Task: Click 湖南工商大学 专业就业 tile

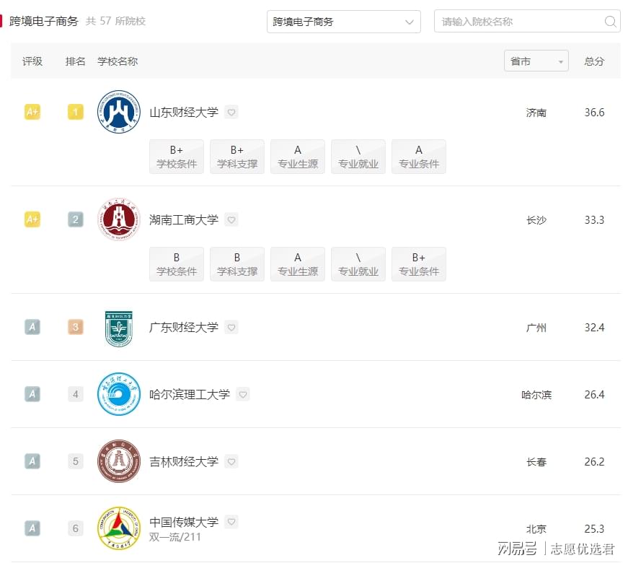Action: pos(358,264)
